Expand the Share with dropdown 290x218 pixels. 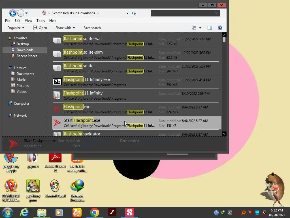pos(65,28)
